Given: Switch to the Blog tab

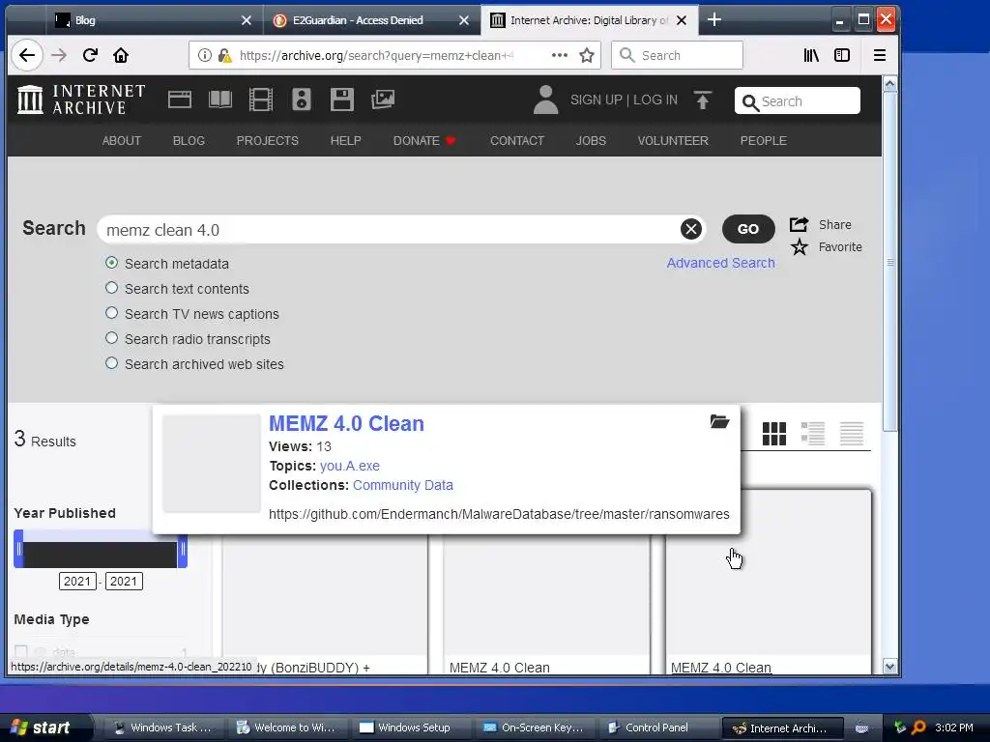Looking at the screenshot, I should 152,20.
